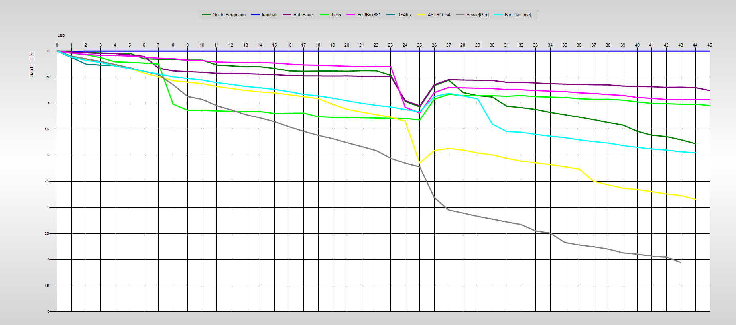Screen dimensions: 736x325
Task: Click lap 10 on the lap axis
Action: pyautogui.click(x=202, y=45)
